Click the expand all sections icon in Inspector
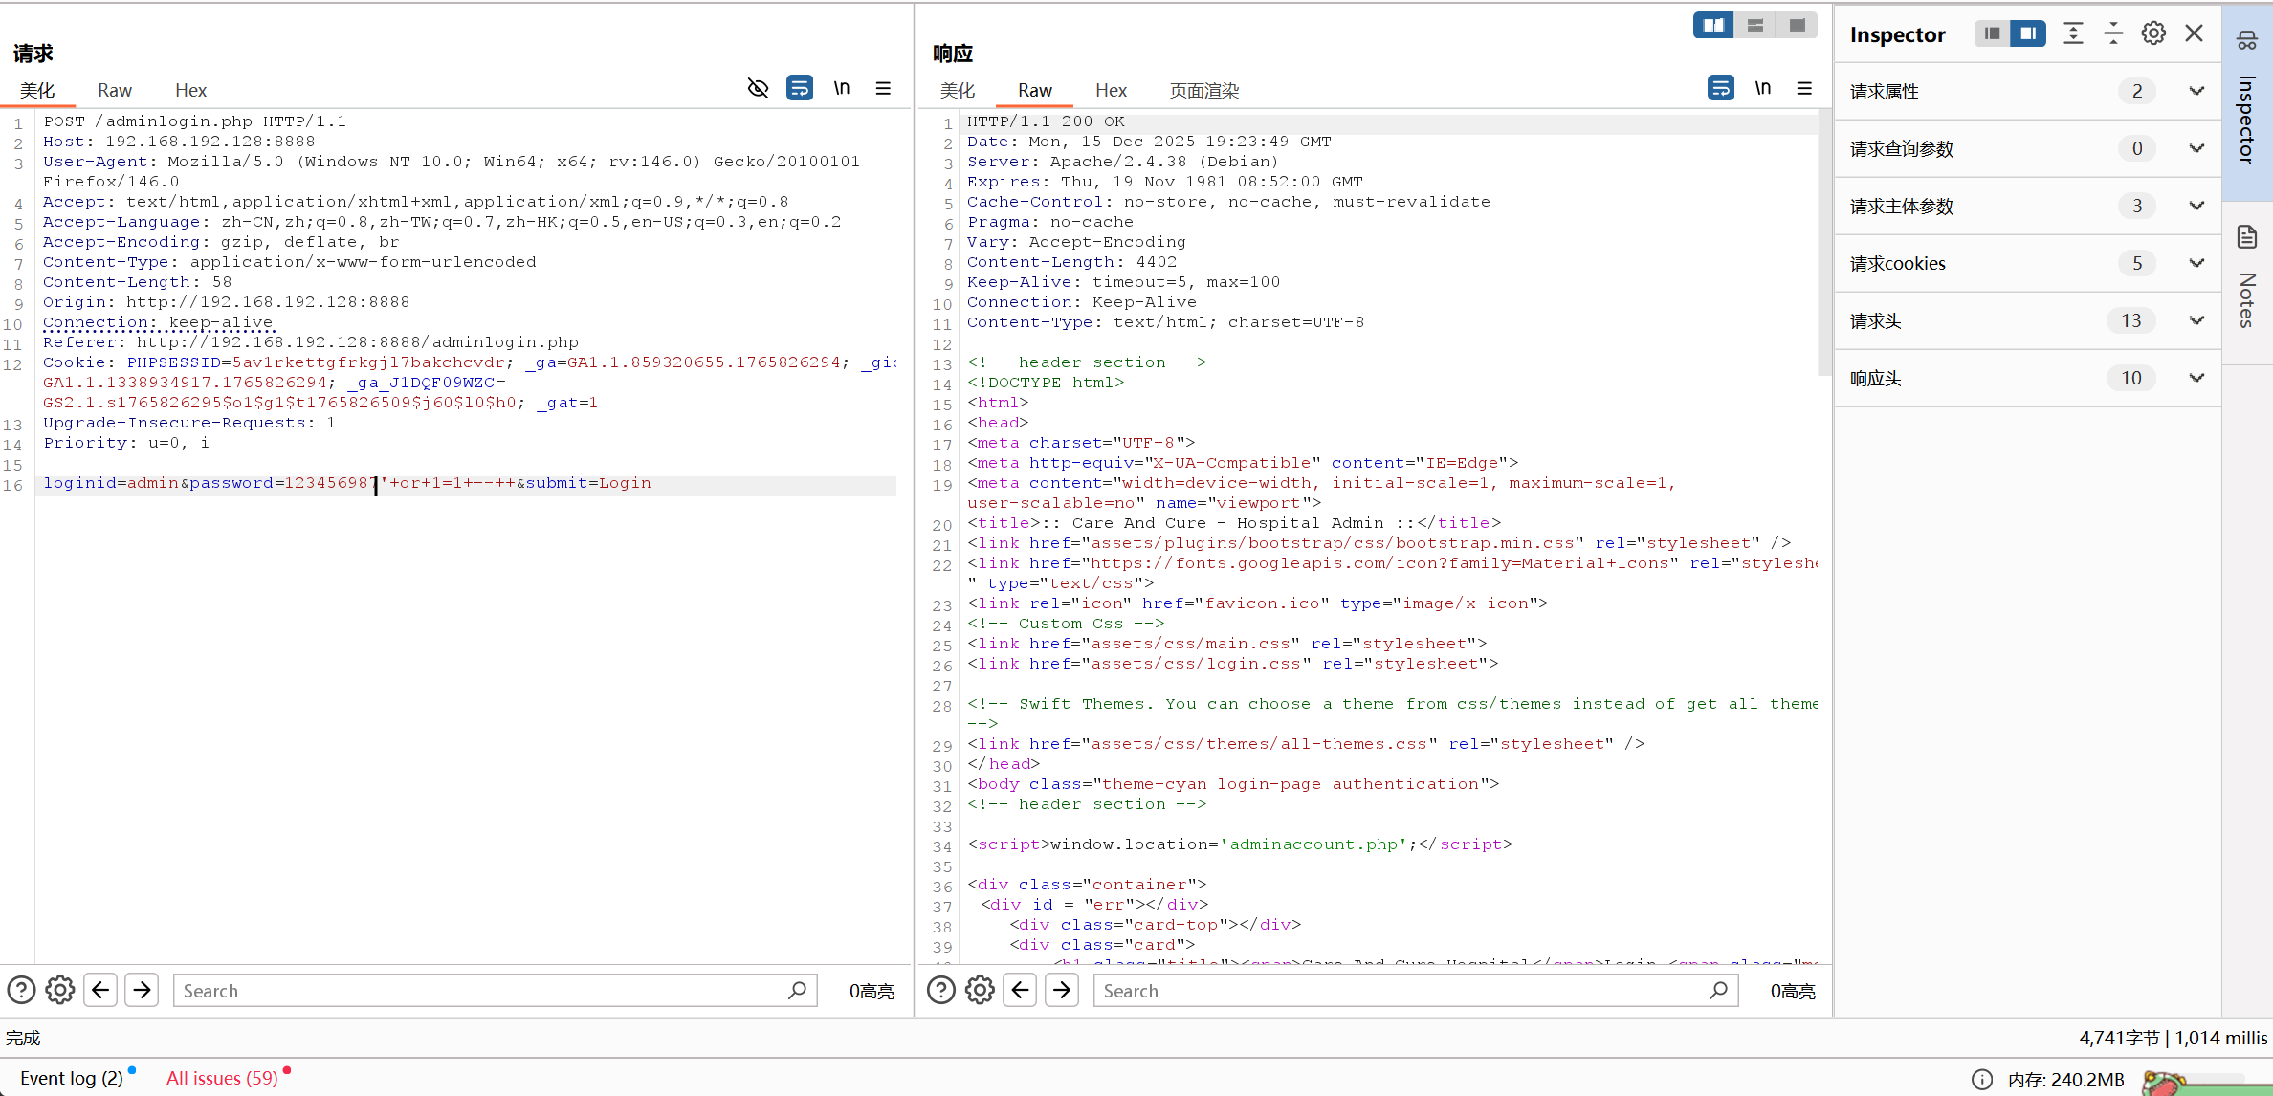Viewport: 2273px width, 1096px height. tap(2073, 33)
